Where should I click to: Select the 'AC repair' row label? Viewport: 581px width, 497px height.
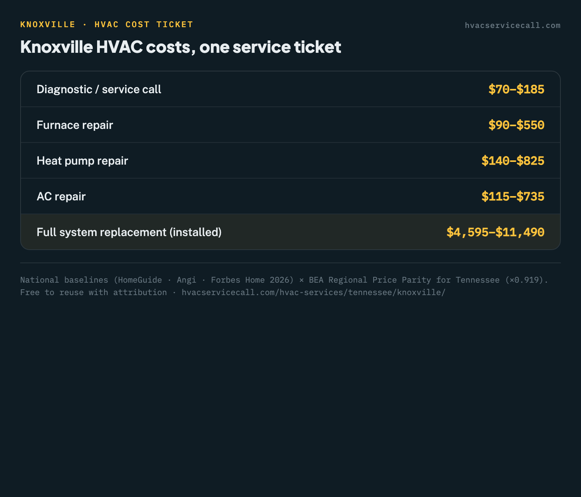pos(61,196)
